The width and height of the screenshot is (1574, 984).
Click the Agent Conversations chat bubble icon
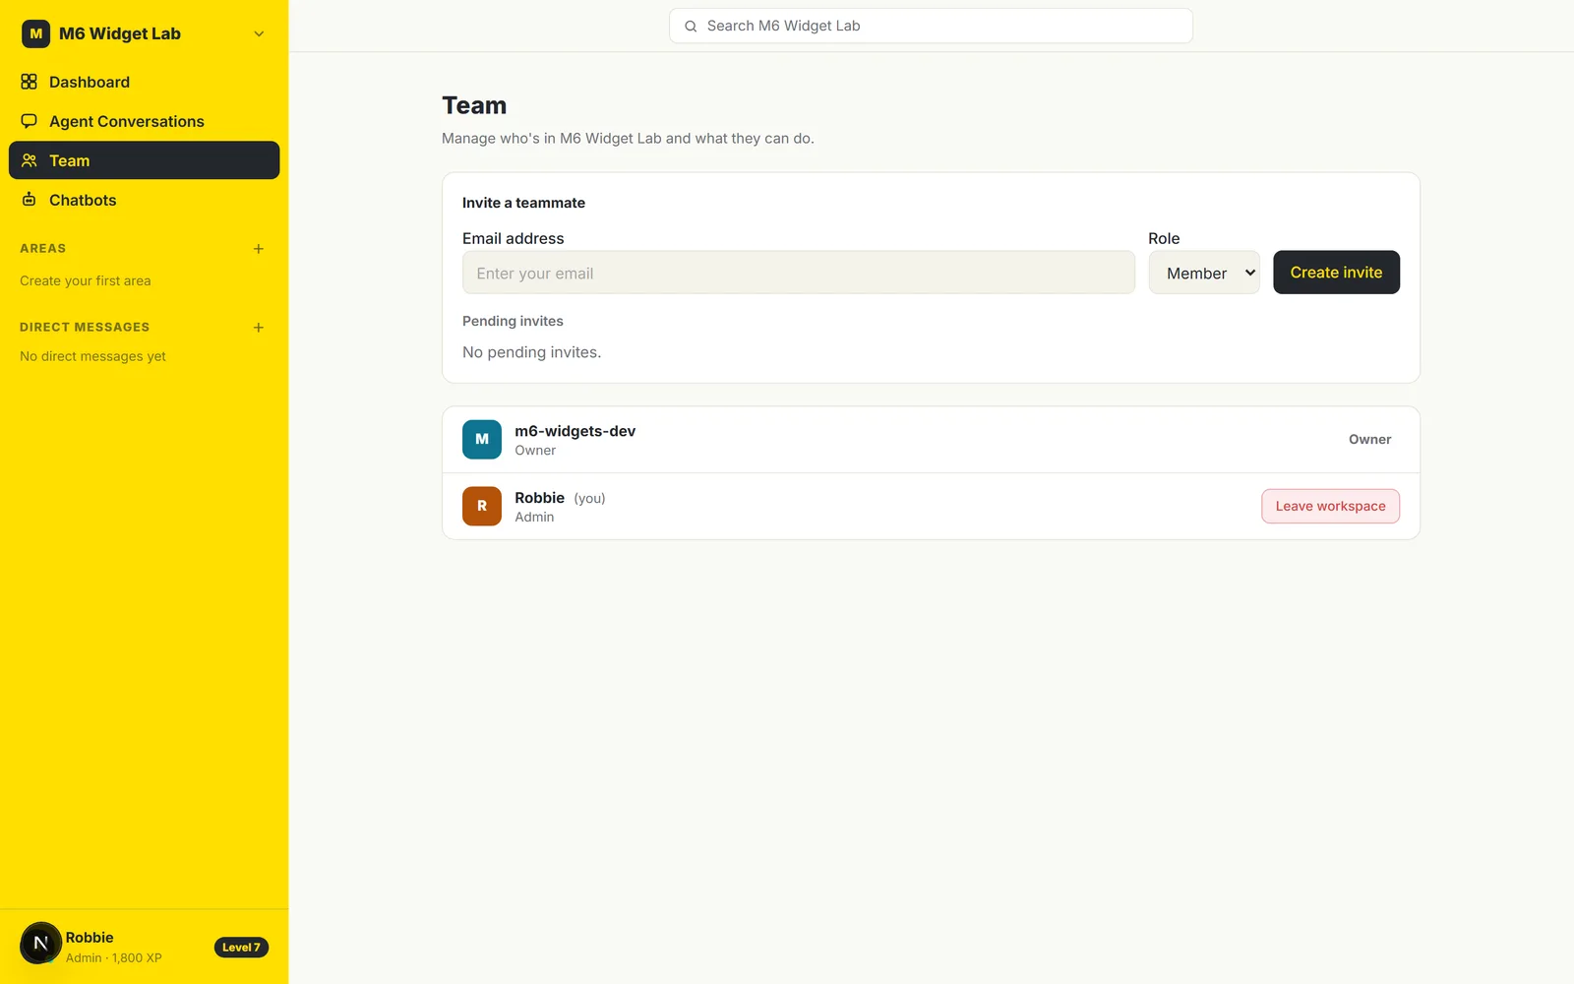30,121
